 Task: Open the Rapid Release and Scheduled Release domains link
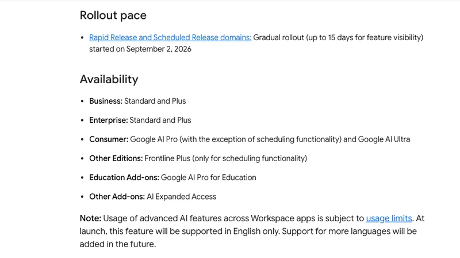170,37
